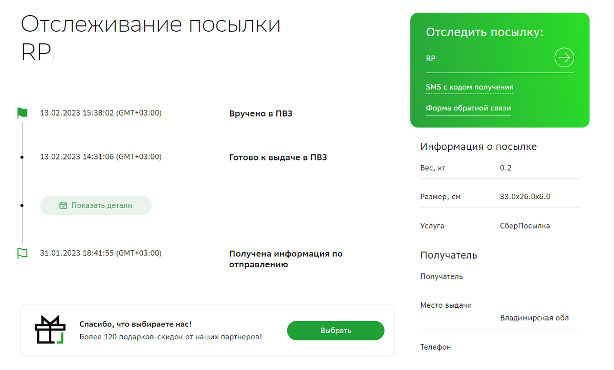Click the bold Получатель section heading

[449, 255]
